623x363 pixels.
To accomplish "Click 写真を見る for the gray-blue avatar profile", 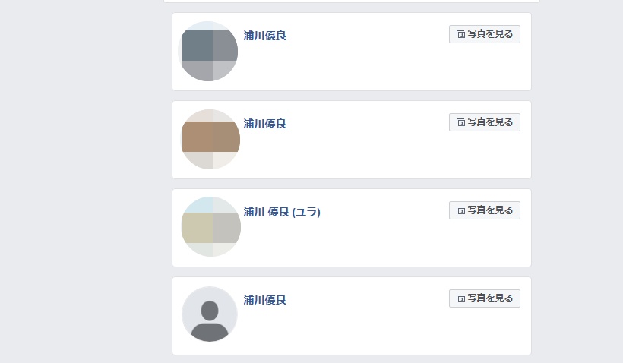I will pyautogui.click(x=485, y=34).
